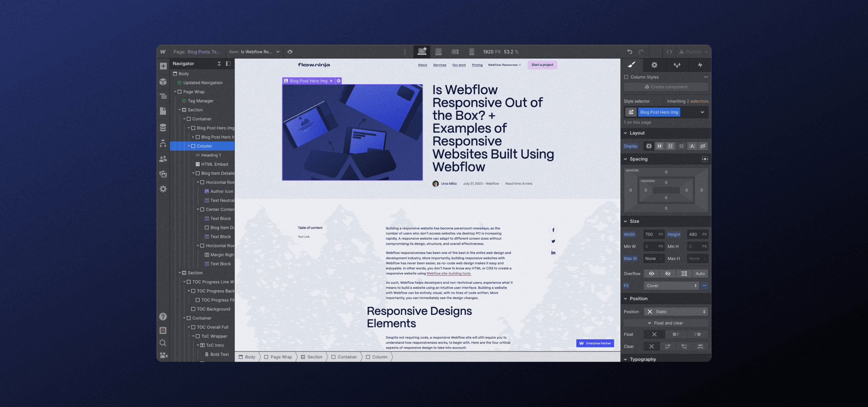Image resolution: width=868 pixels, height=407 pixels.
Task: Open the Pages panel
Action: tap(163, 111)
